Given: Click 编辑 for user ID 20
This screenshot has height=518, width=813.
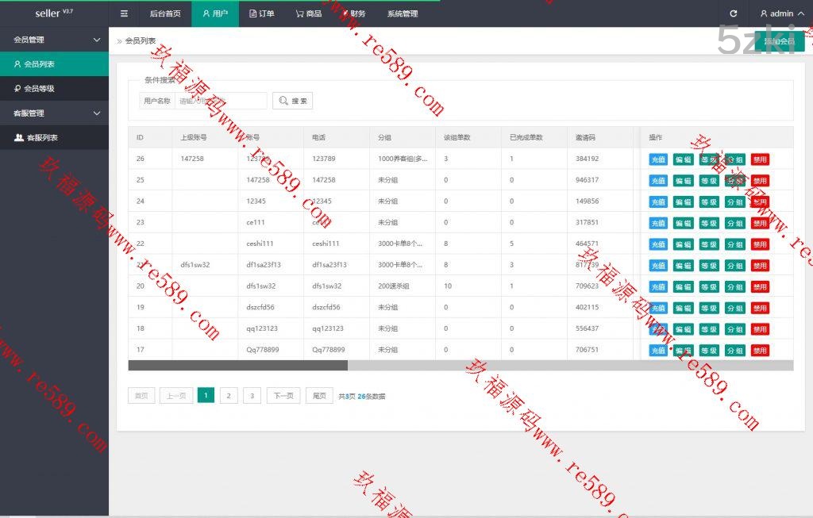Looking at the screenshot, I should tap(683, 287).
